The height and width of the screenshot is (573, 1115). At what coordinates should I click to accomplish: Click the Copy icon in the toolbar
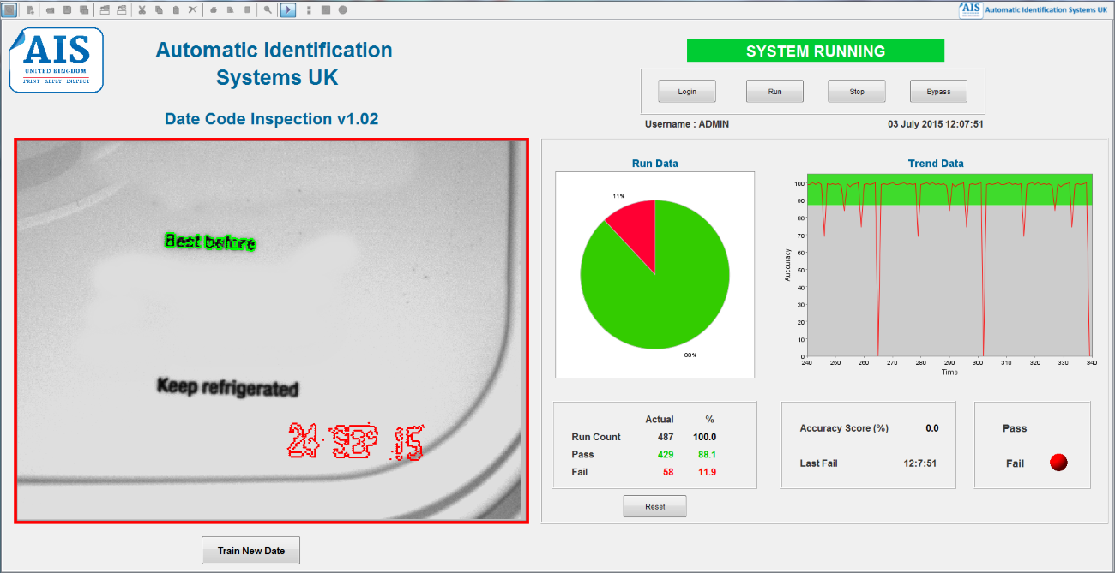pyautogui.click(x=159, y=10)
